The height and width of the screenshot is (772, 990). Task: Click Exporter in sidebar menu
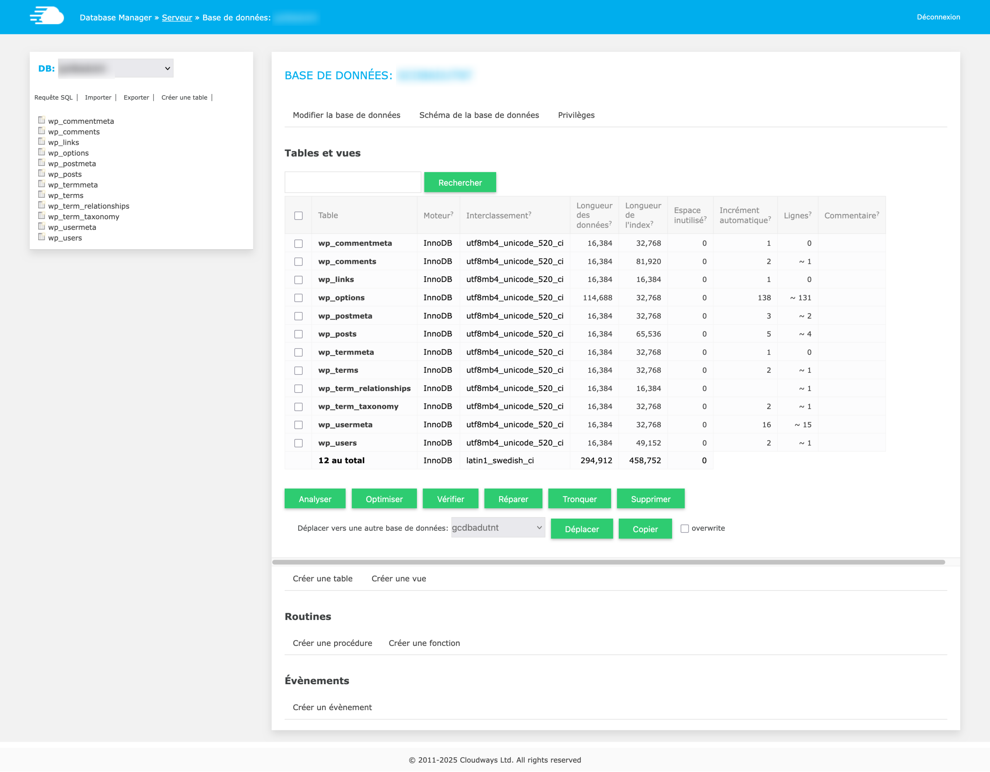coord(137,97)
